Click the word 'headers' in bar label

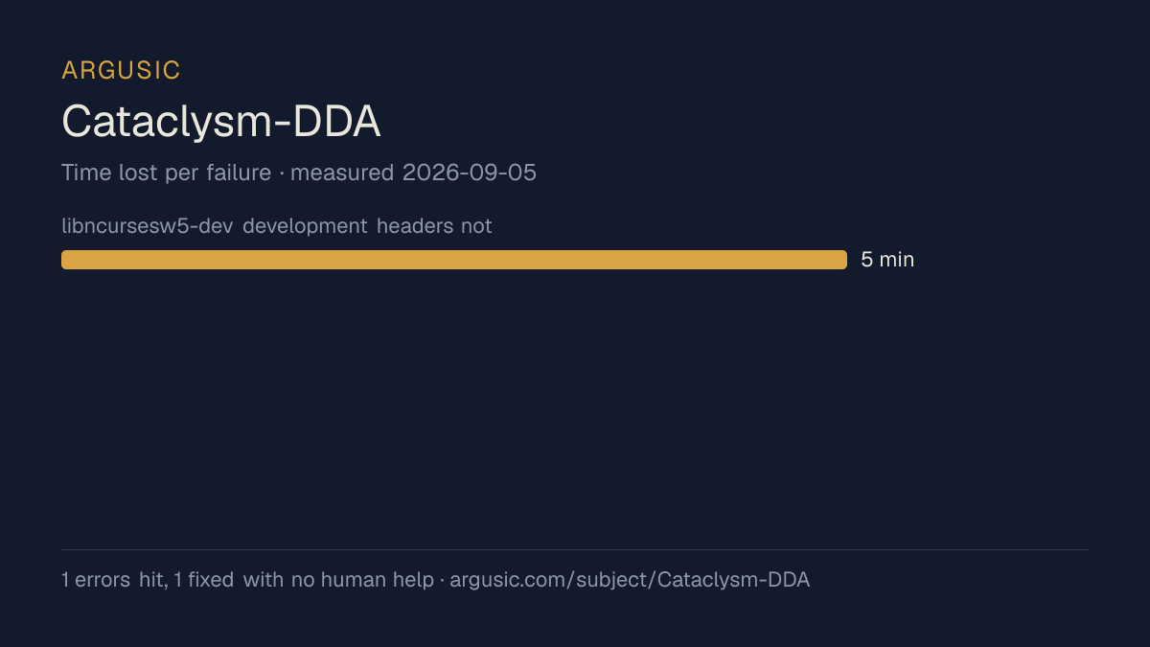410,226
